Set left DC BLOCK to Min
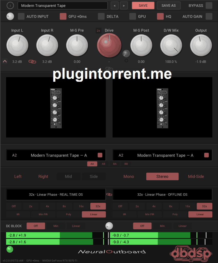Image resolution: width=218 pixels, height=263 pixels. pyautogui.click(x=56, y=226)
